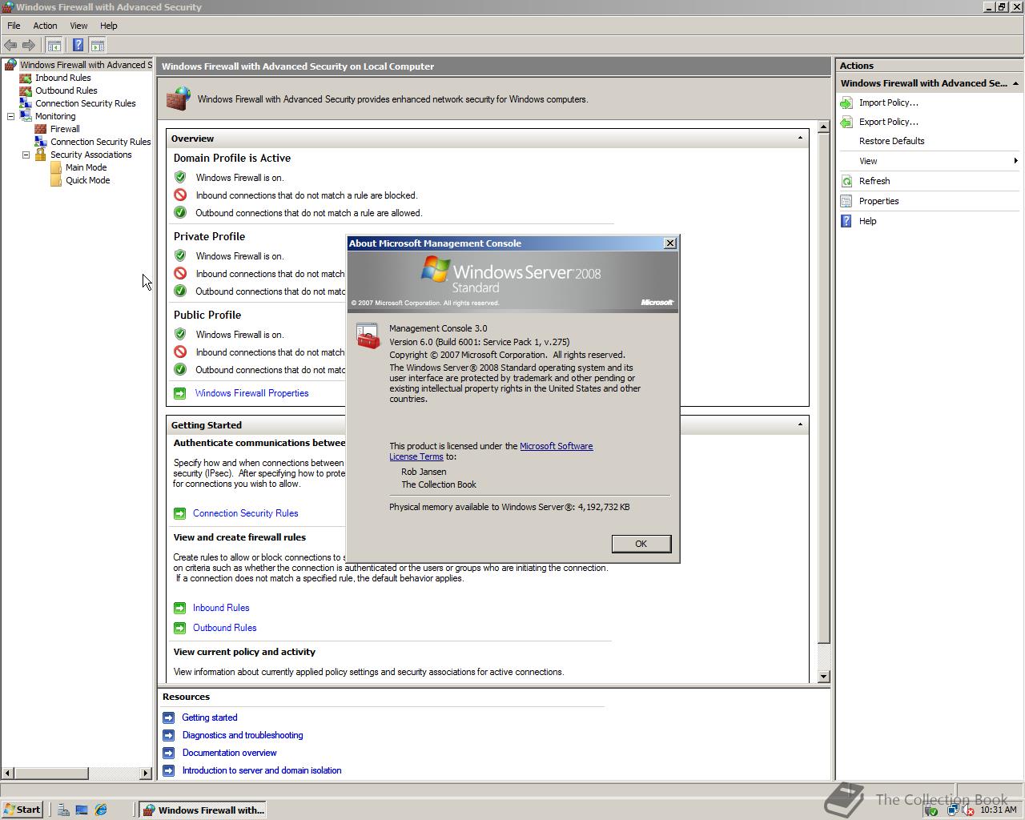Viewport: 1025px width, 820px height.
Task: Click the console tree scroll-right arrow
Action: click(146, 773)
